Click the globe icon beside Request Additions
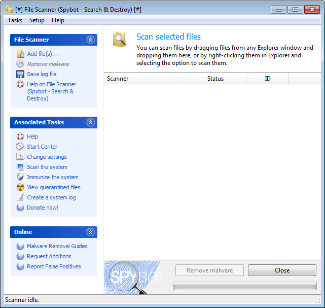Screen dimensions: 325x308 click(20, 256)
